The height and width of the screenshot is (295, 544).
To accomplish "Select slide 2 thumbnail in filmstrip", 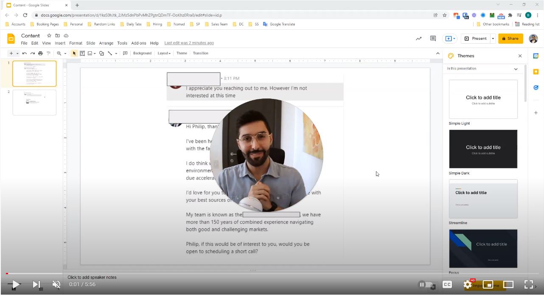I will 34,102.
